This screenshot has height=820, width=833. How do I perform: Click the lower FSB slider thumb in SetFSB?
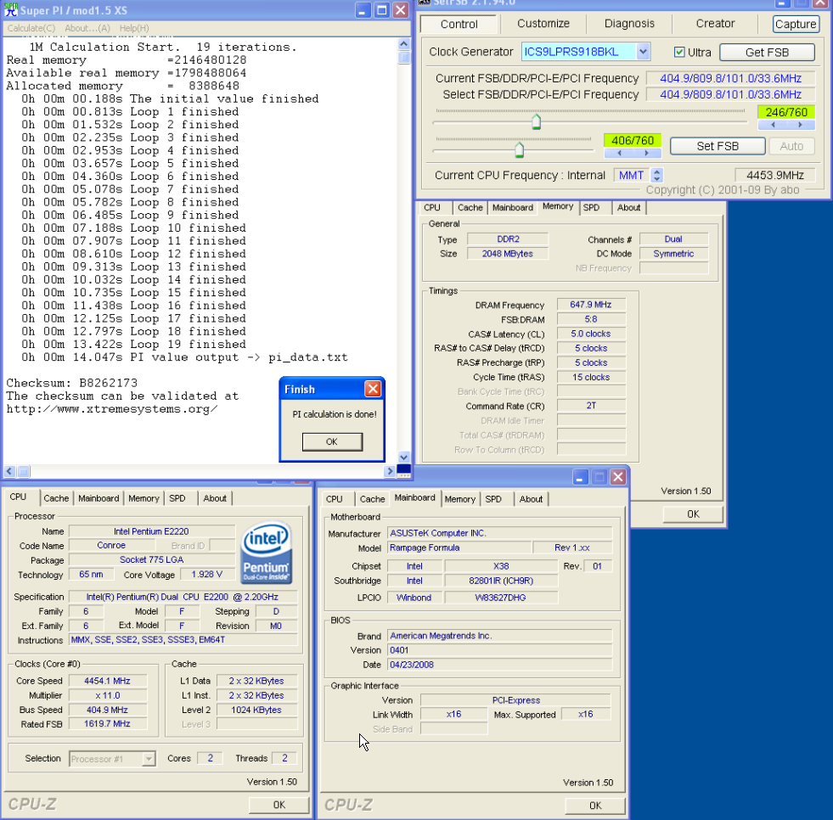coord(519,149)
